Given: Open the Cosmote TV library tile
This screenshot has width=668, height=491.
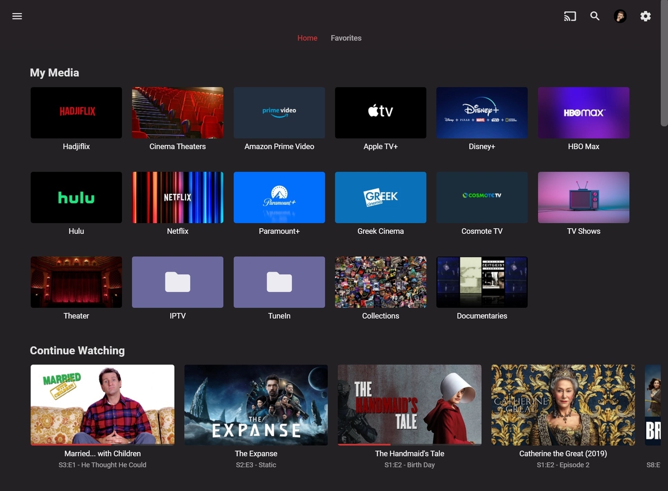Looking at the screenshot, I should pos(482,197).
